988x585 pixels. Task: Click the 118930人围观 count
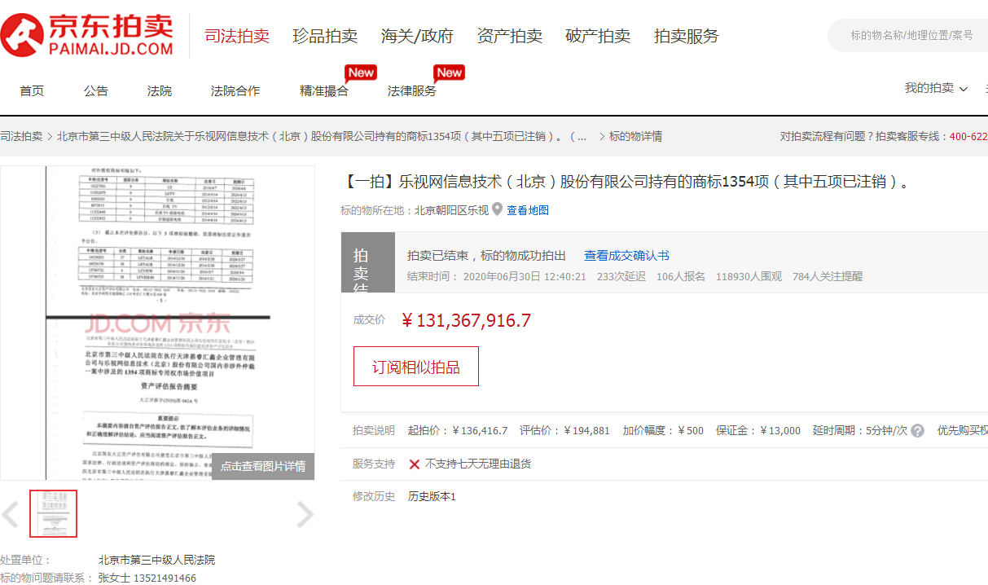click(749, 276)
